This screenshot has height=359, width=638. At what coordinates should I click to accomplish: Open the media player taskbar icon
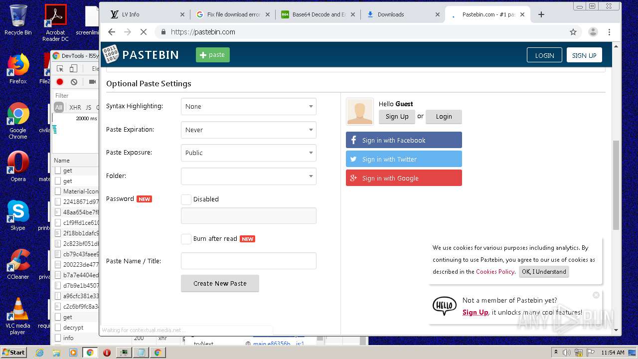pyautogui.click(x=73, y=353)
